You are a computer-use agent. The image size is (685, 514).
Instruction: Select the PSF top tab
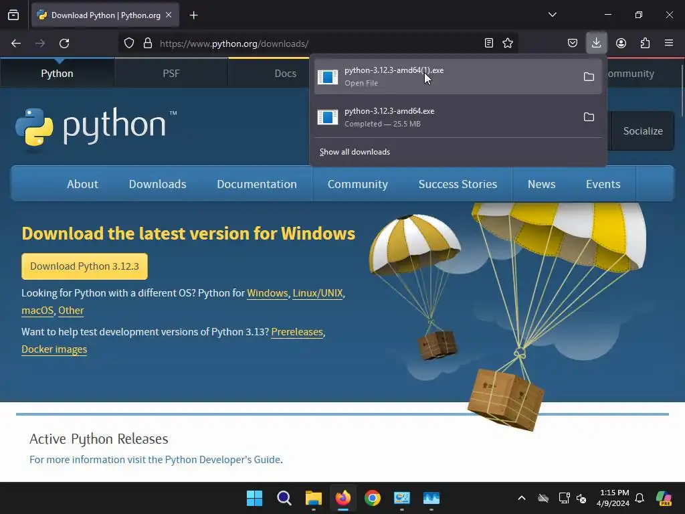tap(171, 74)
